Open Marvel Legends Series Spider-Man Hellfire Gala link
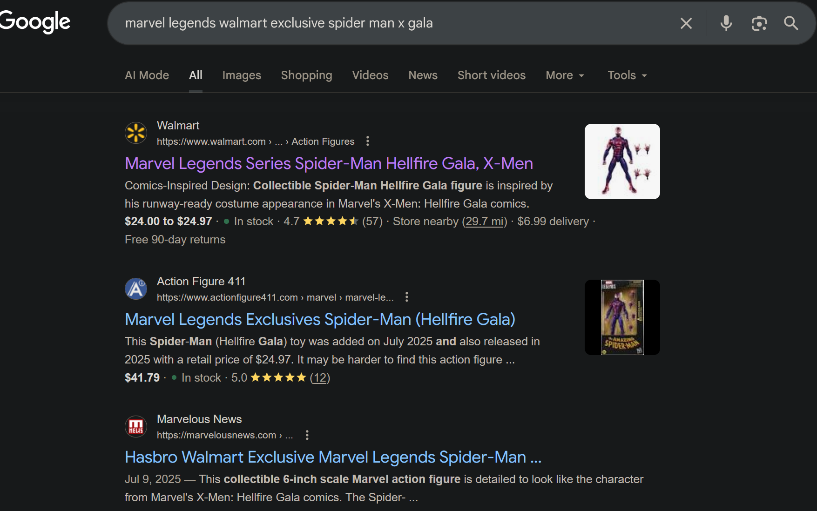 (x=329, y=163)
